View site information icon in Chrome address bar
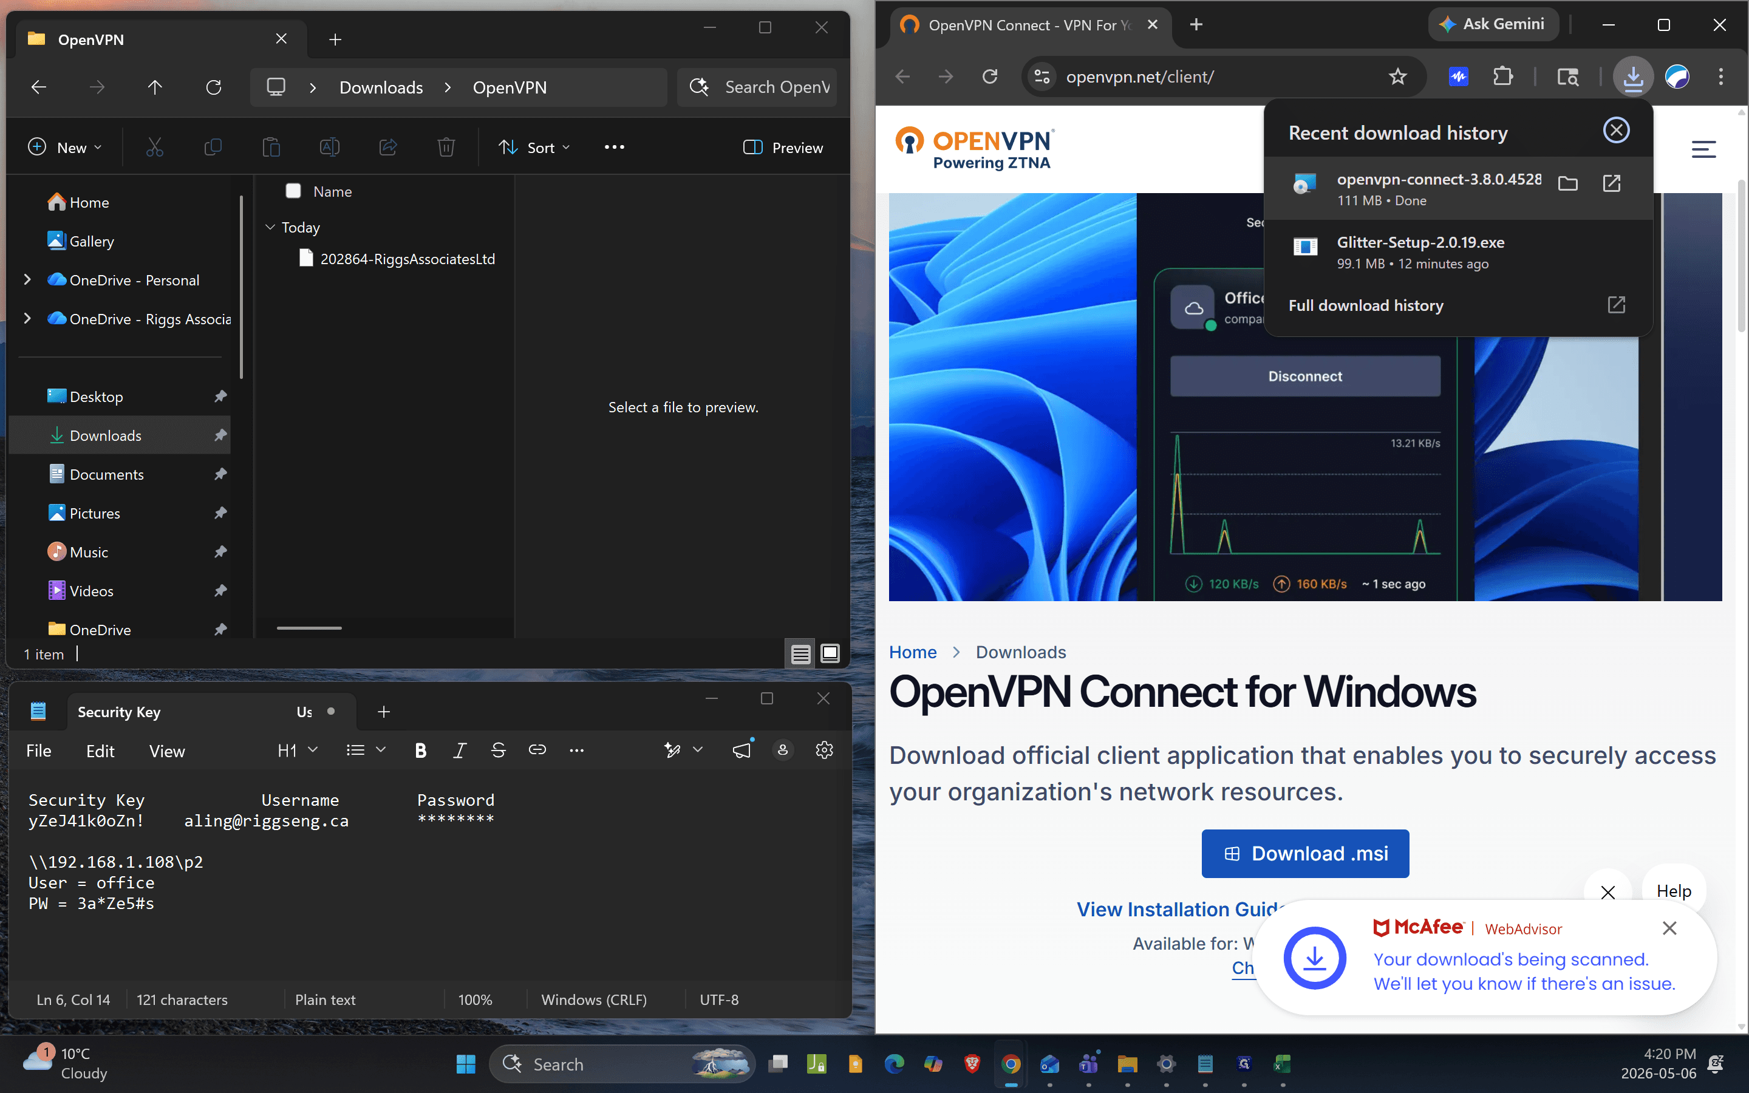 tap(1042, 77)
